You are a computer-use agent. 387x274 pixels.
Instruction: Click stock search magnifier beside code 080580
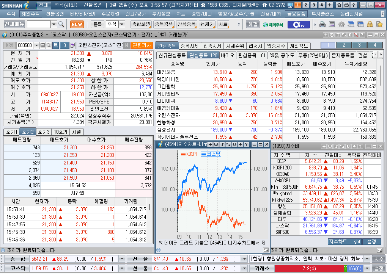[x=49, y=45]
